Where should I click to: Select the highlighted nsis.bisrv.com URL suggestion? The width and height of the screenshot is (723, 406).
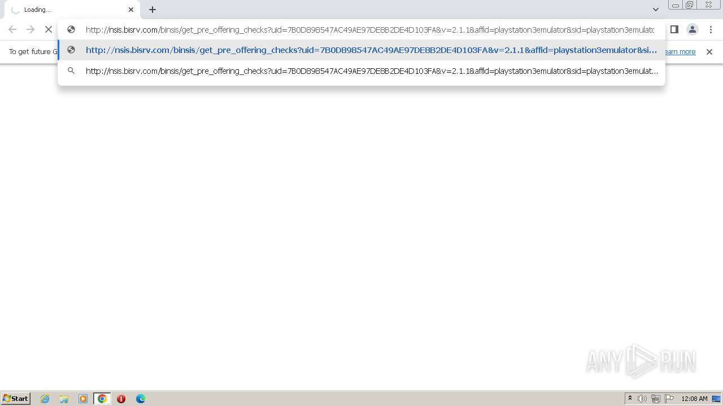click(x=361, y=50)
